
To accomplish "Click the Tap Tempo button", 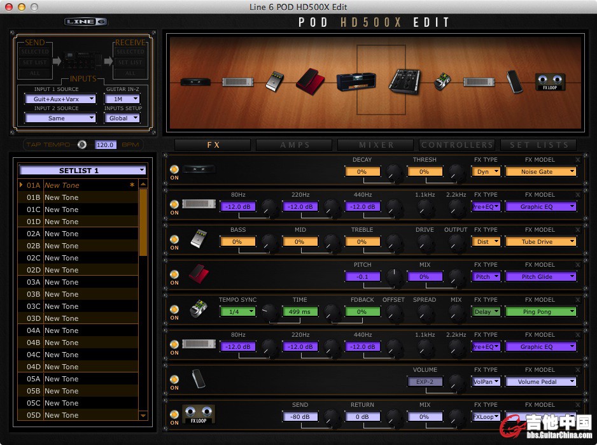I will (x=82, y=145).
